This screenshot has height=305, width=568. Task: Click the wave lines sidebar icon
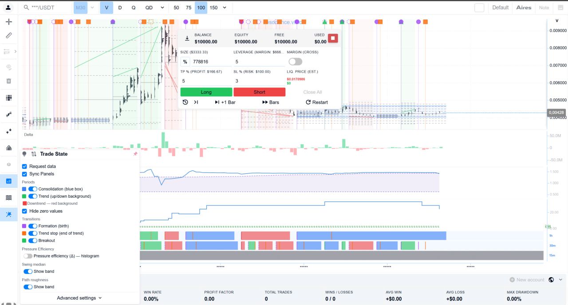(8, 198)
